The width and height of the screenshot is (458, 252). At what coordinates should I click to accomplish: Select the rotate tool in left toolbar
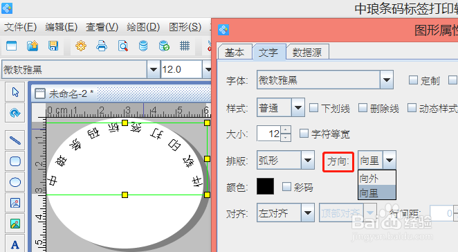pyautogui.click(x=15, y=113)
